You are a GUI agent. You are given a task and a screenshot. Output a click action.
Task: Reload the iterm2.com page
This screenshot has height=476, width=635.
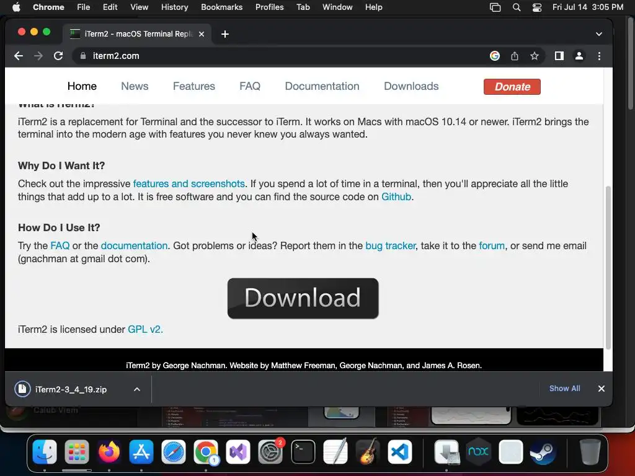[x=58, y=56]
